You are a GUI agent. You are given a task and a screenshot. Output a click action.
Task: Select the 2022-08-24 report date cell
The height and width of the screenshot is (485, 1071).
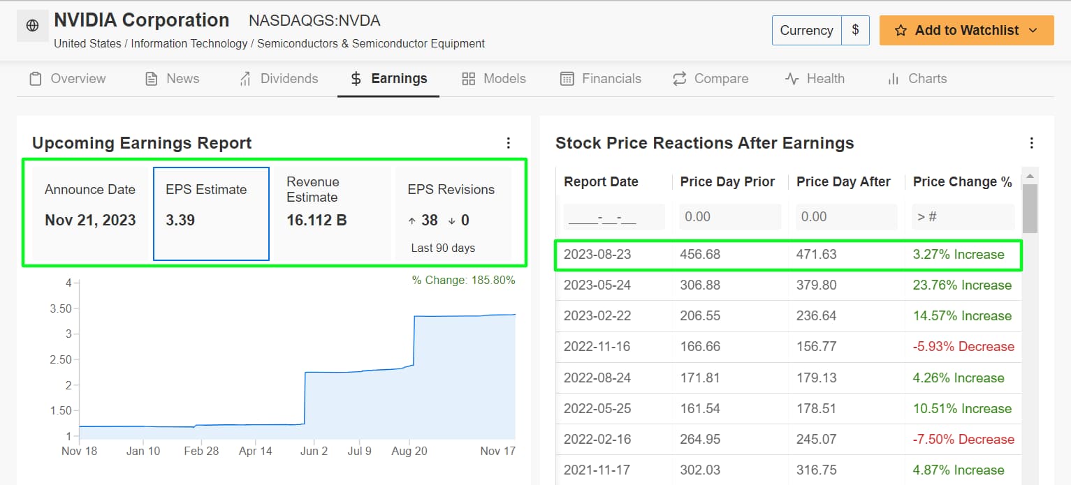[x=597, y=378]
